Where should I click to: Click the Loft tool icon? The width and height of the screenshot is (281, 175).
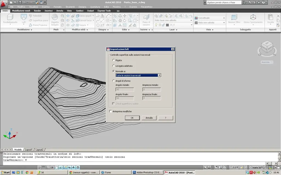pos(24,19)
